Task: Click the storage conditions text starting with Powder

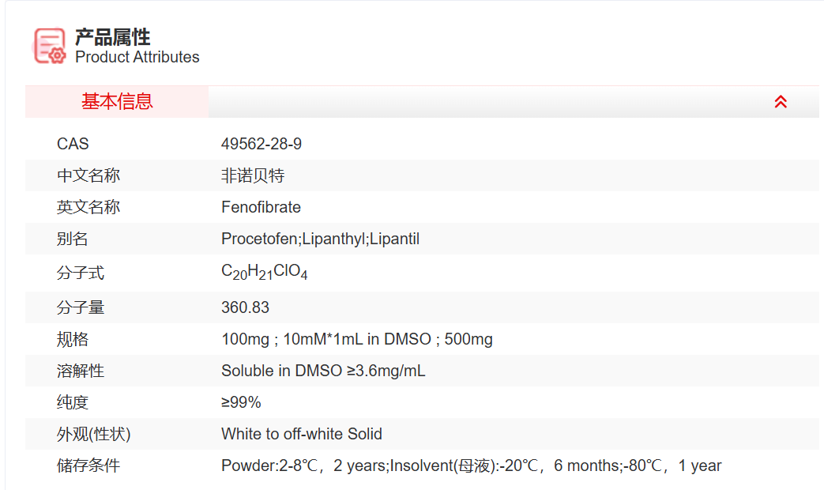Action: click(x=471, y=465)
